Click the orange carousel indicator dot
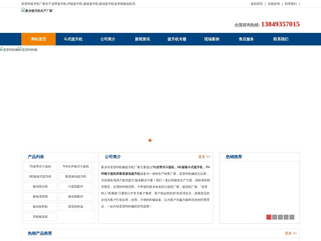Screen dimensions: 321x241 (x=150, y=140)
